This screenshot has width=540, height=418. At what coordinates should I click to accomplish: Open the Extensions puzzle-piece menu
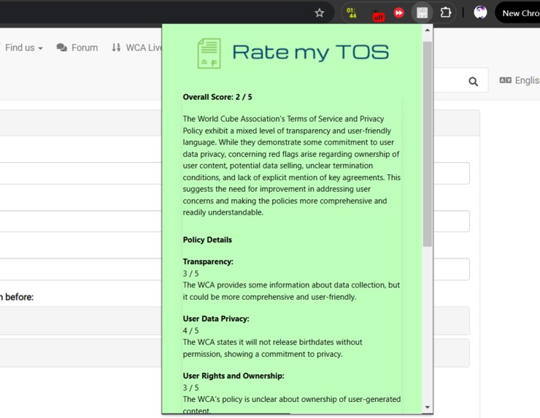(445, 12)
